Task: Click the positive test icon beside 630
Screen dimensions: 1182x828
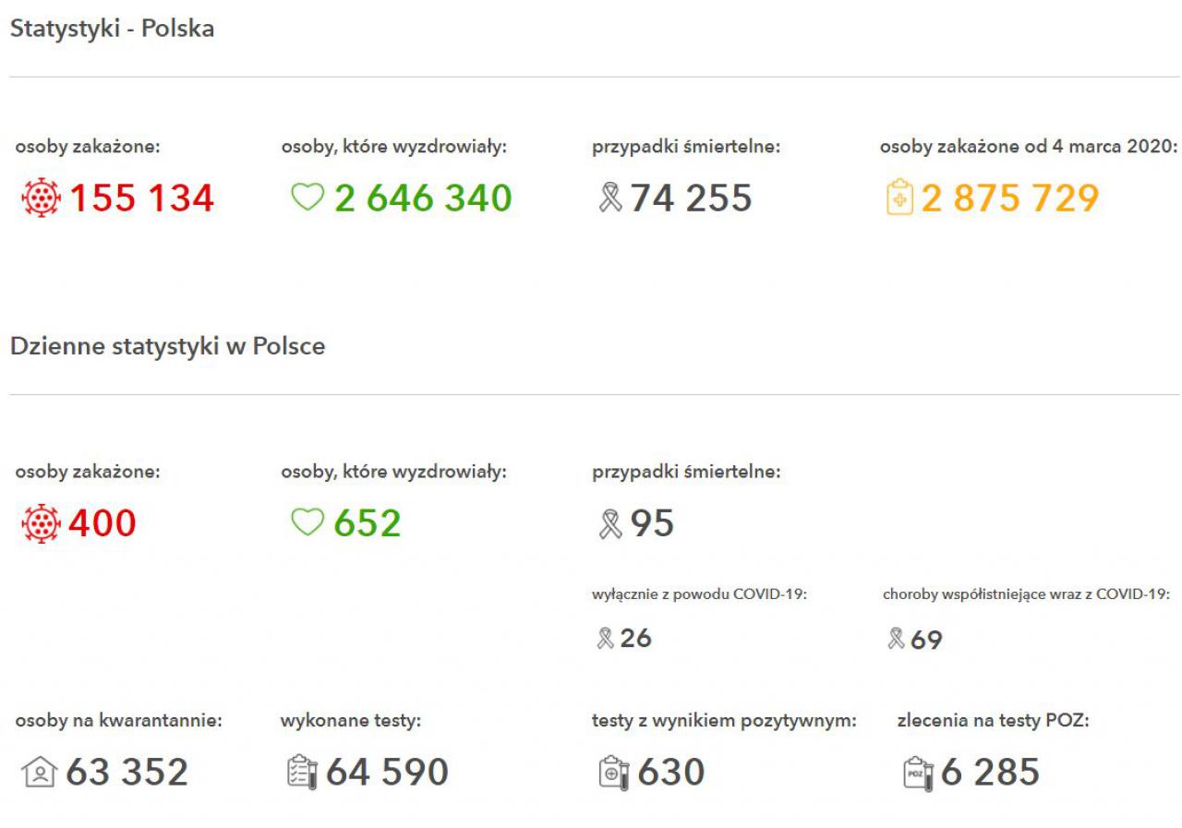Action: click(614, 773)
